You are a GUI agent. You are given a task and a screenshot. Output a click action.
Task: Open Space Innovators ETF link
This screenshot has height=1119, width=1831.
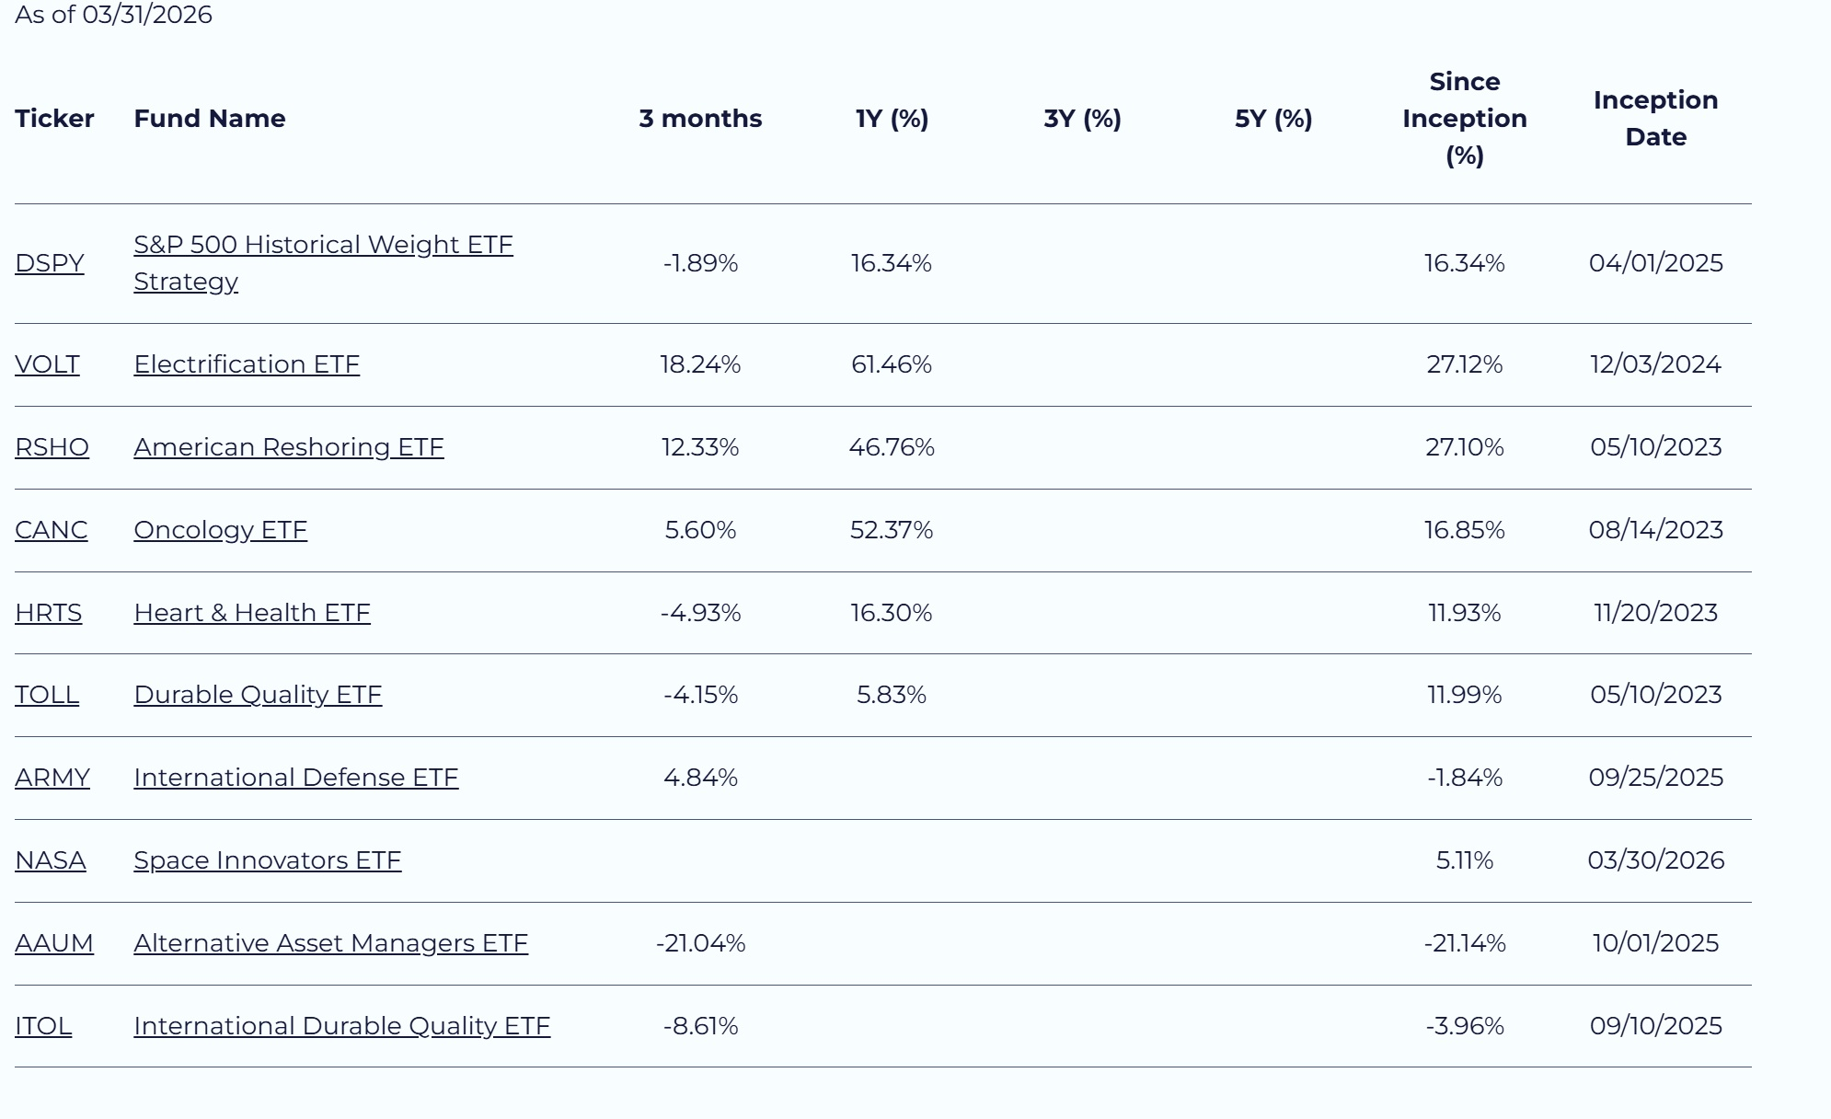[268, 860]
